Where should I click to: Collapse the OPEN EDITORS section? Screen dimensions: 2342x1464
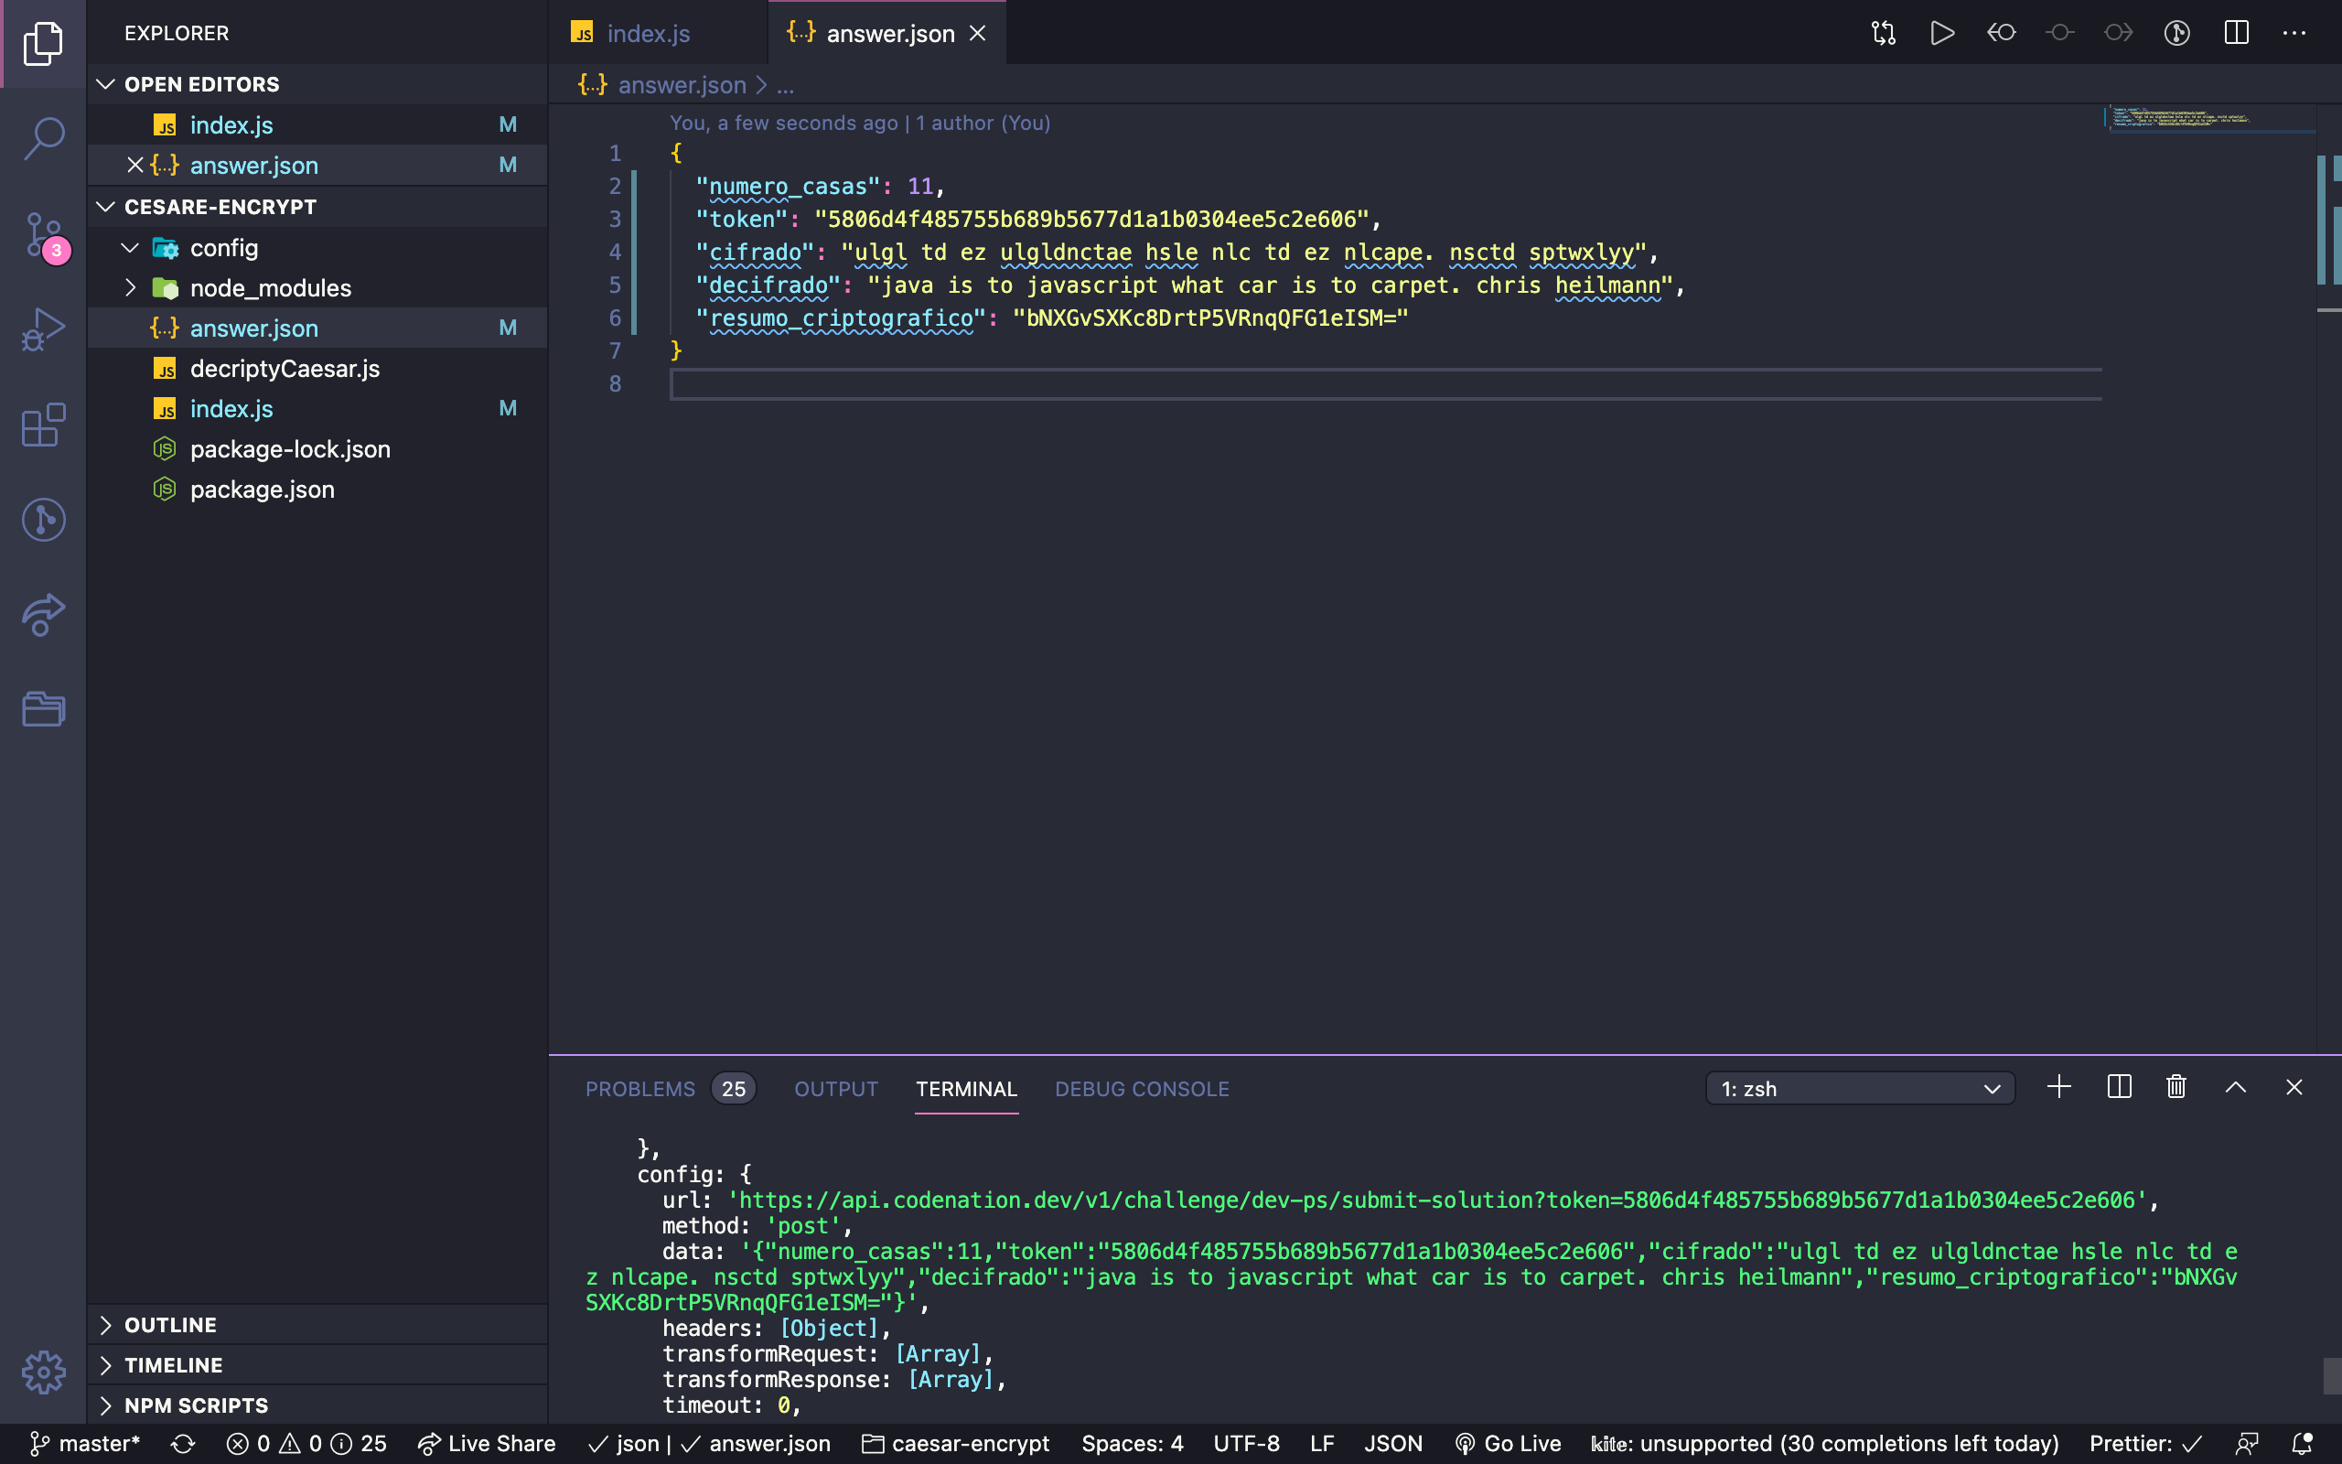pyautogui.click(x=106, y=84)
